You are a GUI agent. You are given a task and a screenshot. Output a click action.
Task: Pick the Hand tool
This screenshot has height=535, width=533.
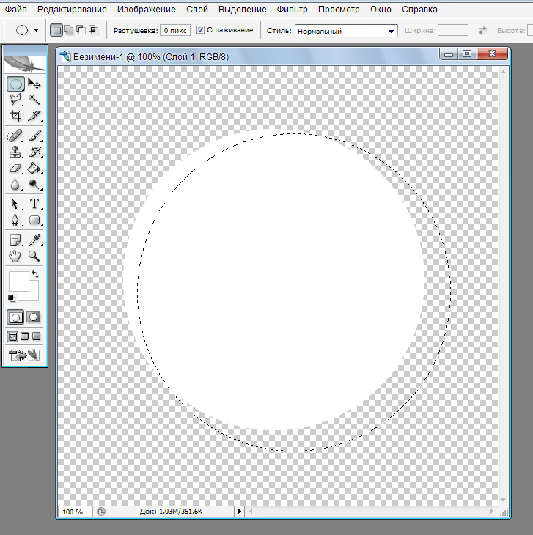[x=15, y=256]
